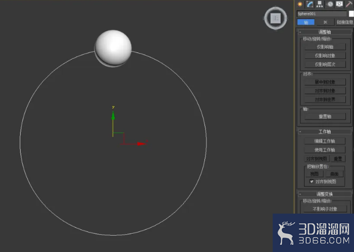Switch to the 链接信息 tab

click(x=345, y=22)
